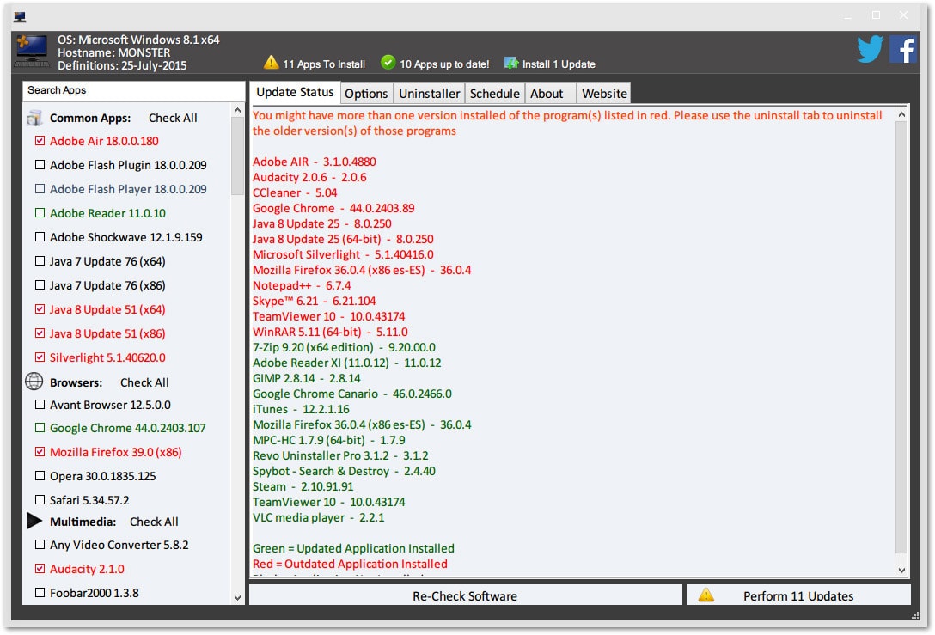Image resolution: width=935 pixels, height=635 pixels.
Task: Uncheck Adobe Air 18.0.0.180
Action: (x=40, y=141)
